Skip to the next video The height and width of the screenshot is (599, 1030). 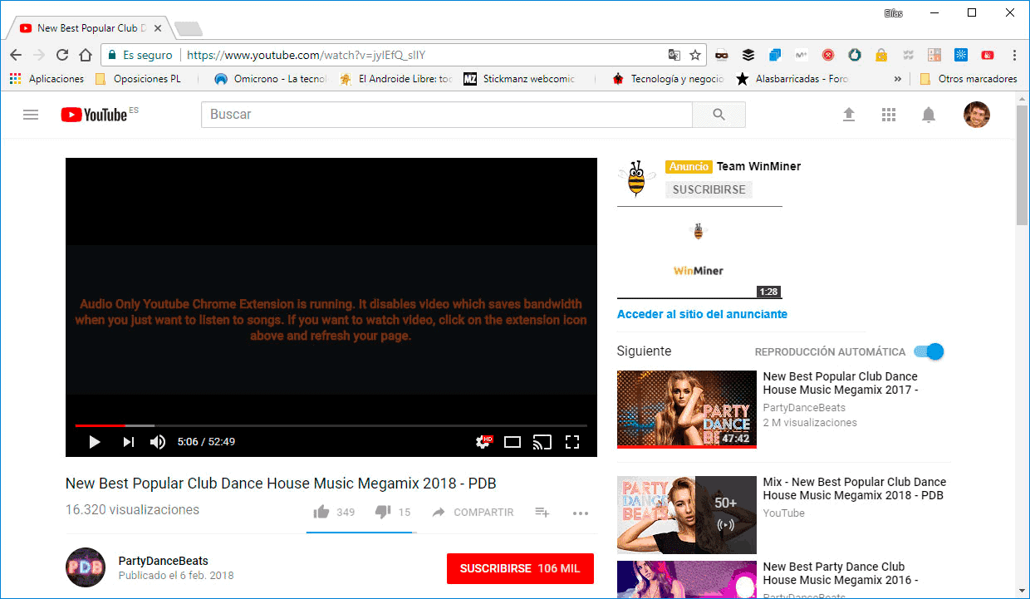[128, 442]
